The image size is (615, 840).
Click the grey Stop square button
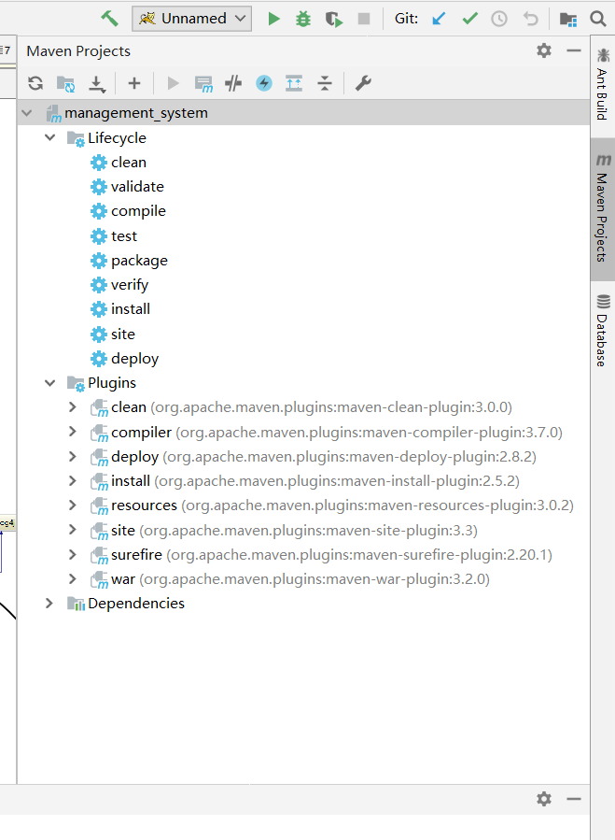click(364, 20)
